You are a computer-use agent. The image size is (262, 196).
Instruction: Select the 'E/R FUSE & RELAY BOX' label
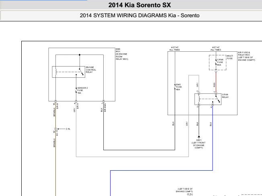[x=247, y=56]
